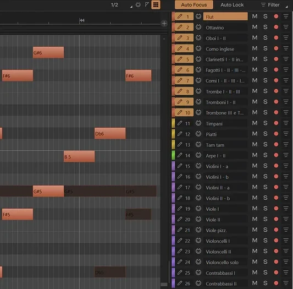Select track number 10 edit button
This screenshot has height=289, width=293.
[x=184, y=112]
